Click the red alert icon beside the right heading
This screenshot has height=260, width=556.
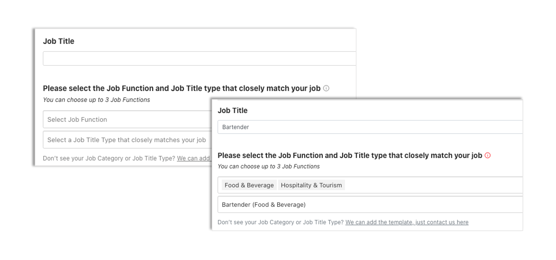click(x=488, y=155)
